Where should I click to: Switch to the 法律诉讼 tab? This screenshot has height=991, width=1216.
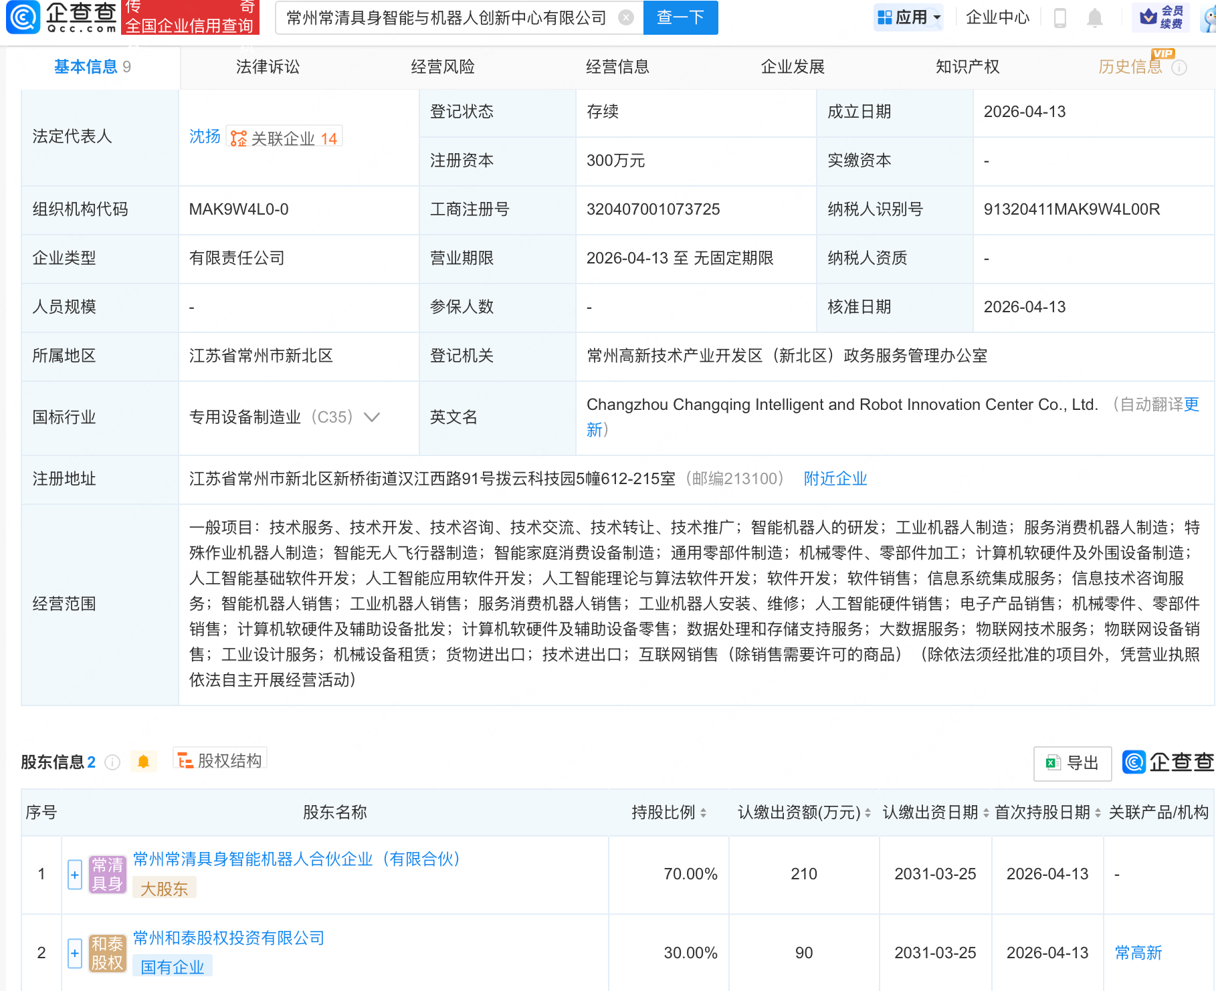pyautogui.click(x=266, y=66)
